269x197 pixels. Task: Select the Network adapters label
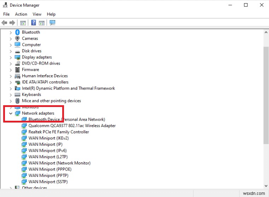click(x=38, y=113)
